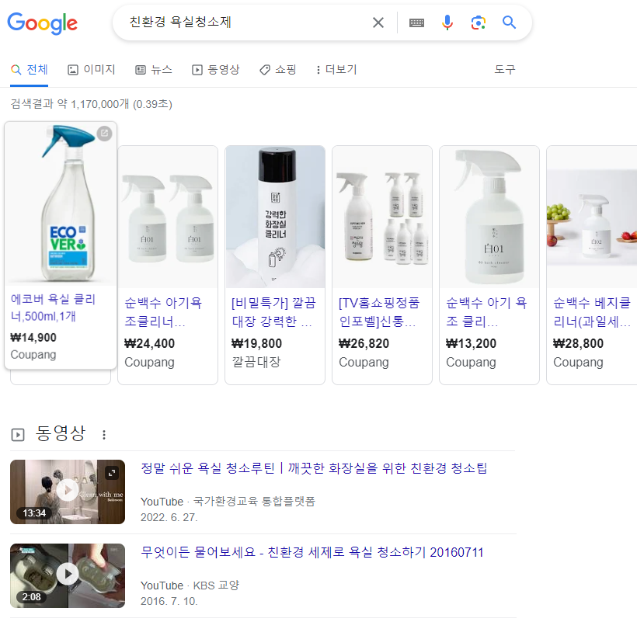Image resolution: width=637 pixels, height=622 pixels.
Task: Open the two-bottle 순백수 product image
Action: pyautogui.click(x=168, y=217)
